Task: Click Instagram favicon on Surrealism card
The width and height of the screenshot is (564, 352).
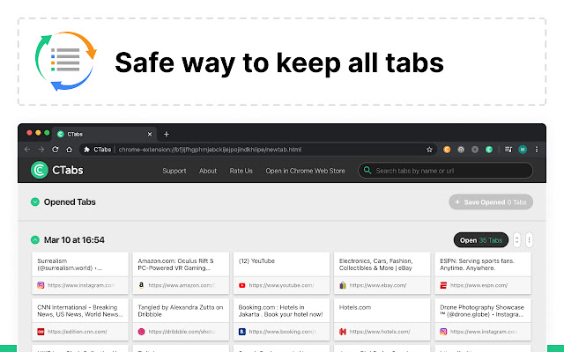Action: pyautogui.click(x=41, y=285)
